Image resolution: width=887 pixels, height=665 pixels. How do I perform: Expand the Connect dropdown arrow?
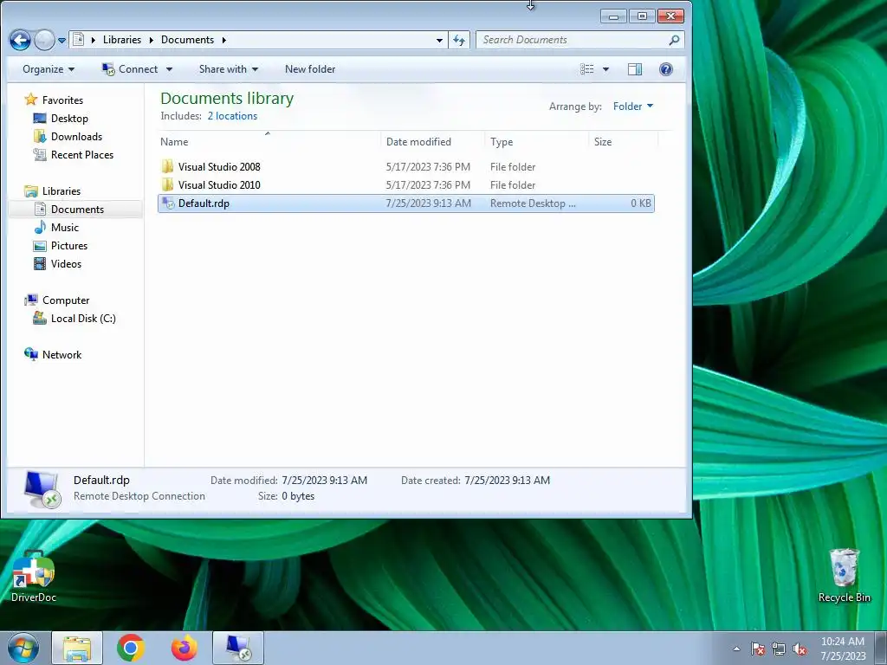click(169, 69)
